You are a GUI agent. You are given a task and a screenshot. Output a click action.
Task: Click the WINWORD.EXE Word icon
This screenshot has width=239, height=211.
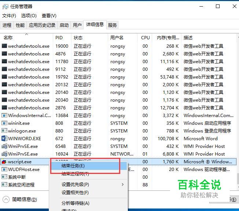tap(4, 138)
